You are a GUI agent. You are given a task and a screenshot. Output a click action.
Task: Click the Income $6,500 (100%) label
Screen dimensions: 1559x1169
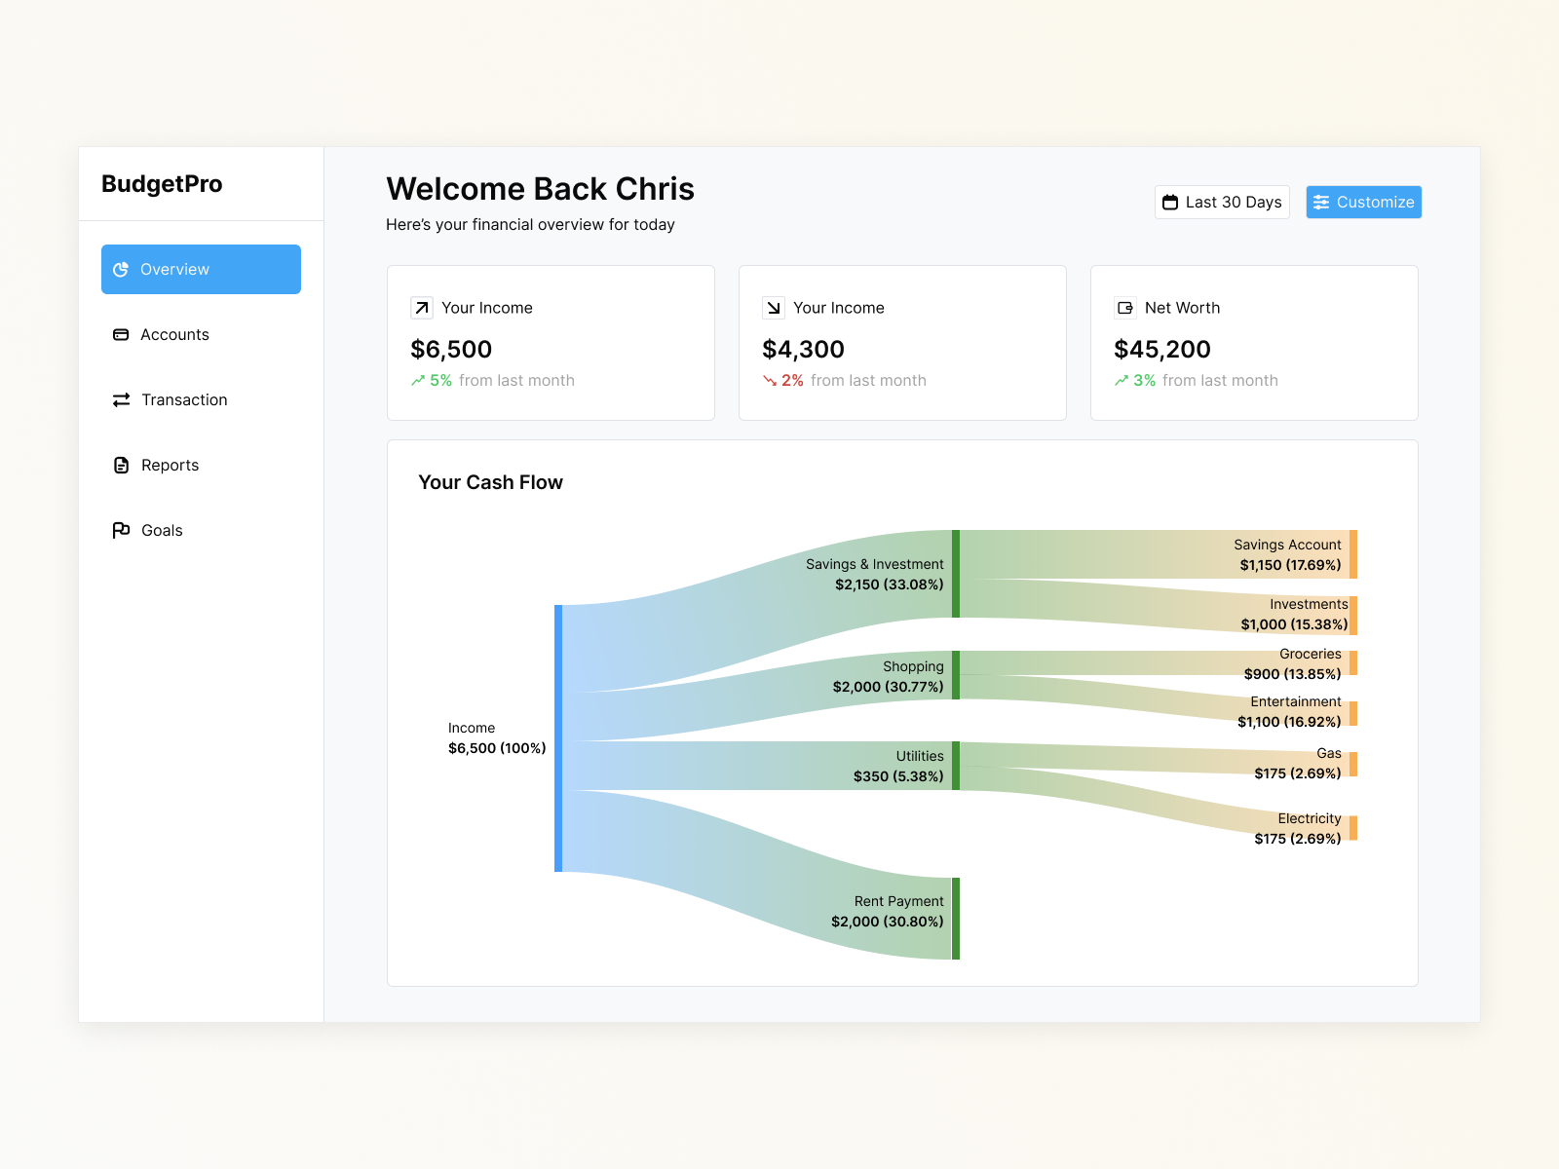coord(497,738)
